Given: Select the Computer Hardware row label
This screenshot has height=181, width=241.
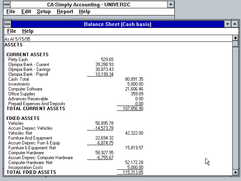Looking at the screenshot, I should pos(26,153).
